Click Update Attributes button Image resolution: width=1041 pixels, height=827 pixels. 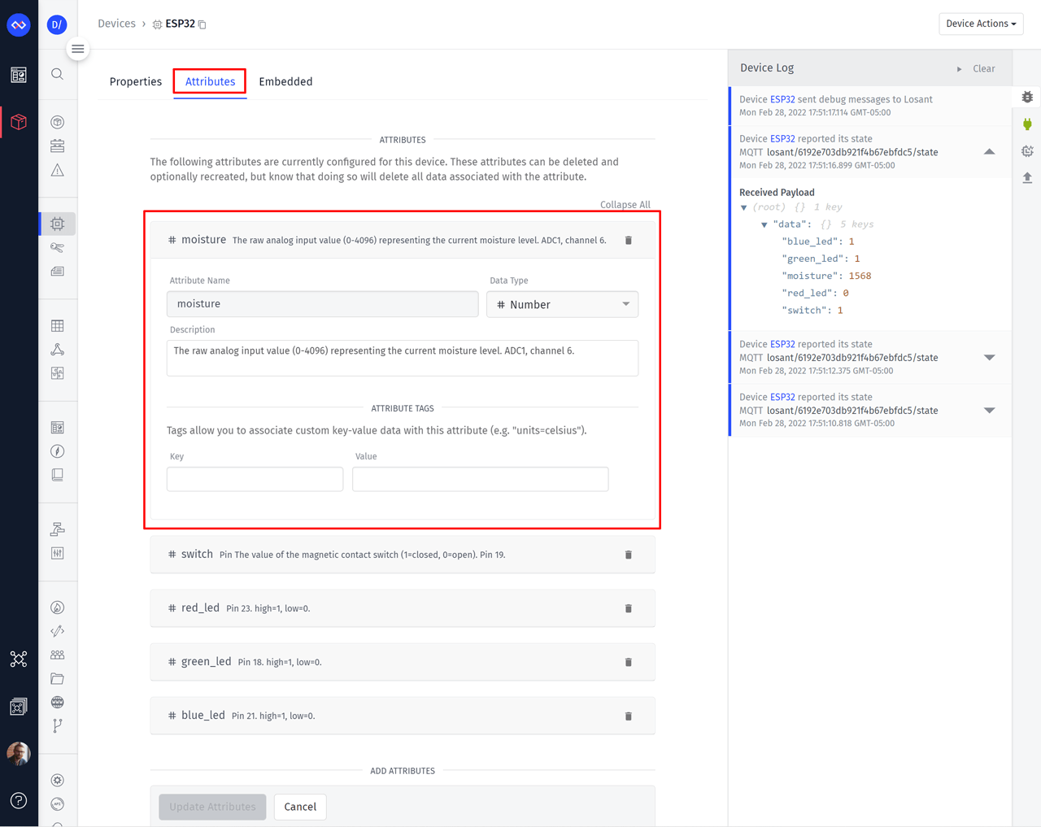point(212,807)
